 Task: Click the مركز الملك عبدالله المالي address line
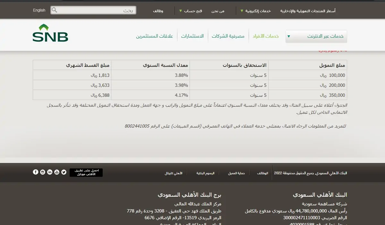[x=198, y=204]
